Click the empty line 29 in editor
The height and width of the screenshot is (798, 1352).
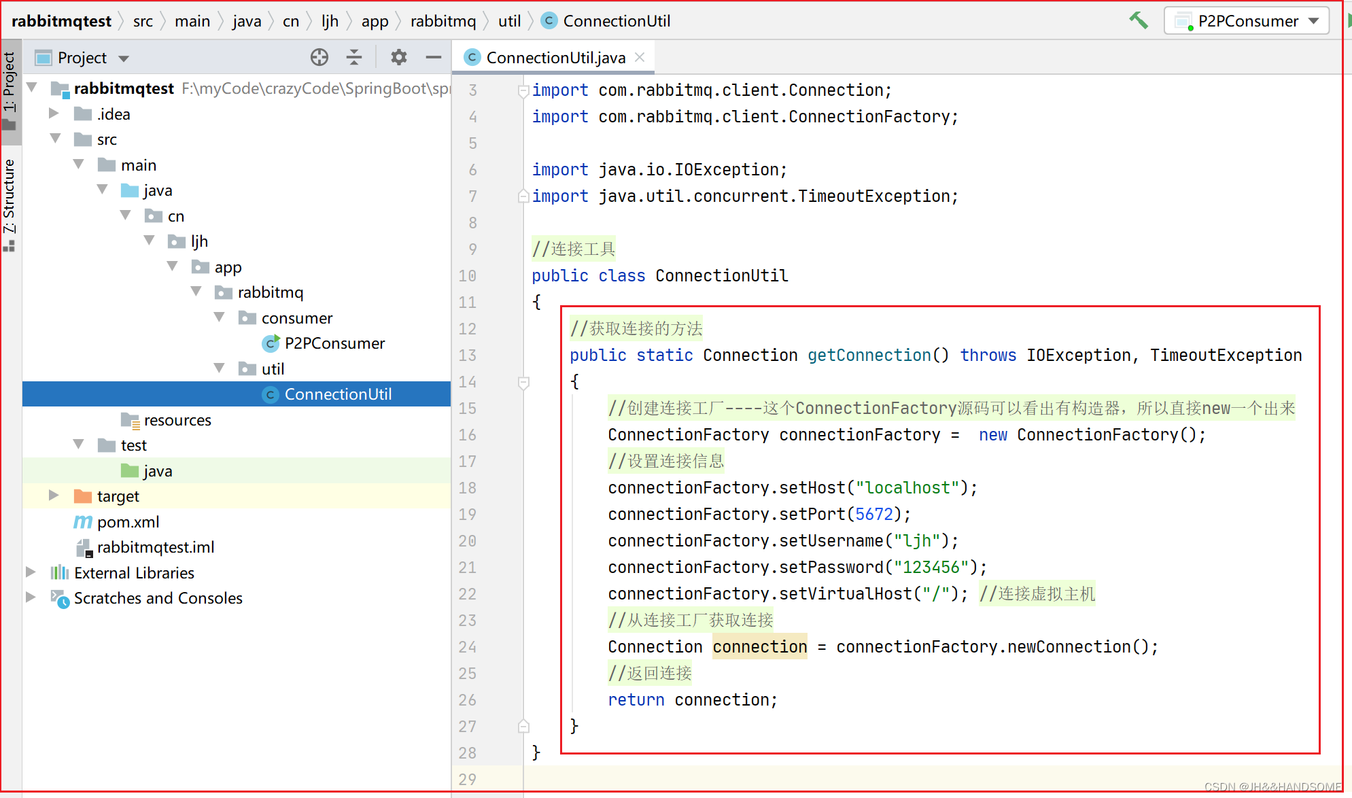933,779
